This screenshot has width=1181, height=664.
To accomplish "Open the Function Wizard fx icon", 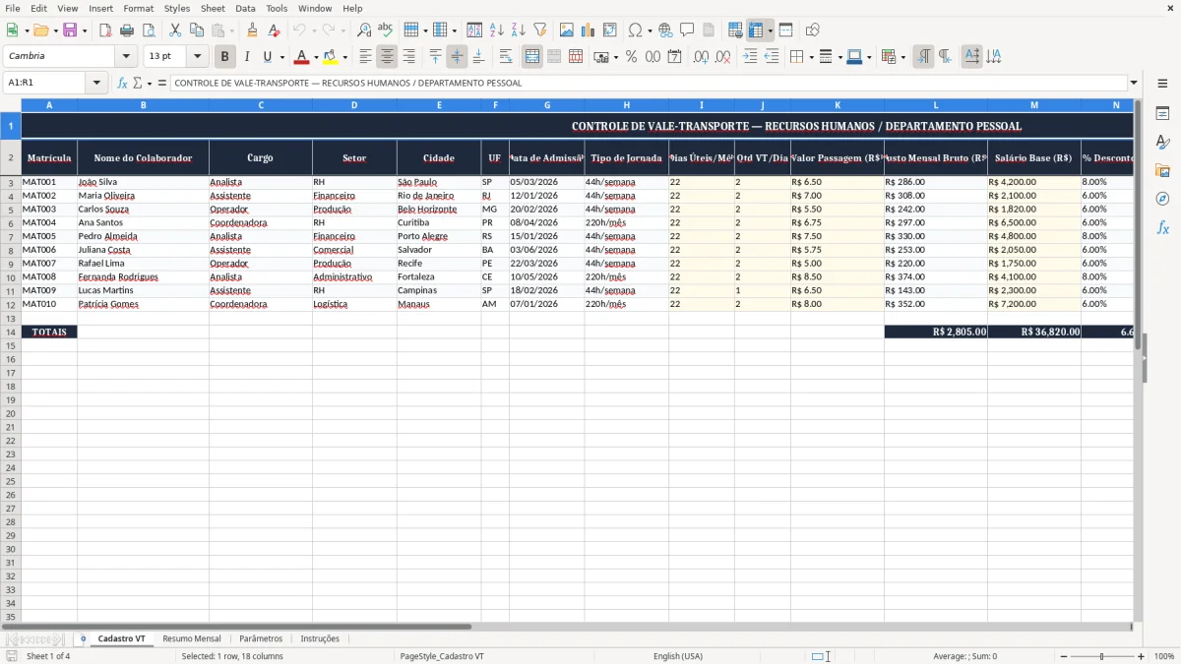I will click(x=123, y=84).
